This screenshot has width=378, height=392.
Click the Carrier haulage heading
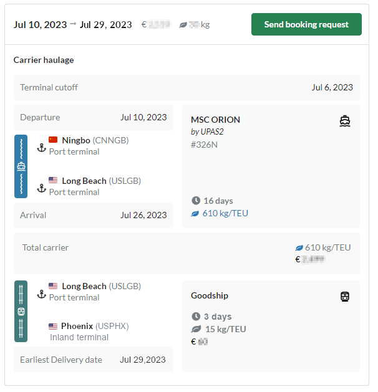tap(44, 60)
